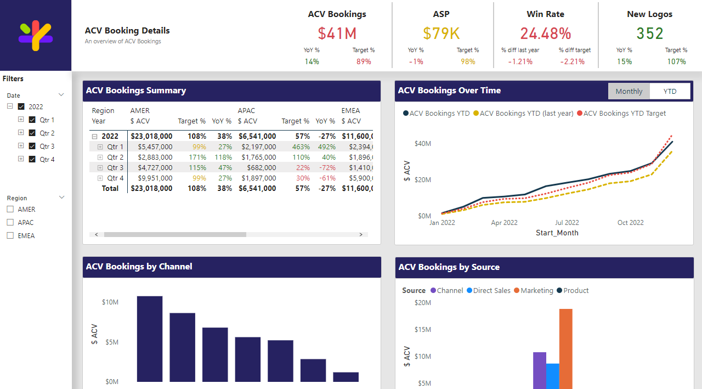Click the -2.21% diff target value

573,61
